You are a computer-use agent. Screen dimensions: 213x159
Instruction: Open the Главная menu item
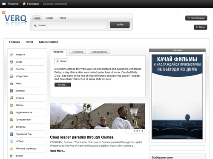pos(14,42)
